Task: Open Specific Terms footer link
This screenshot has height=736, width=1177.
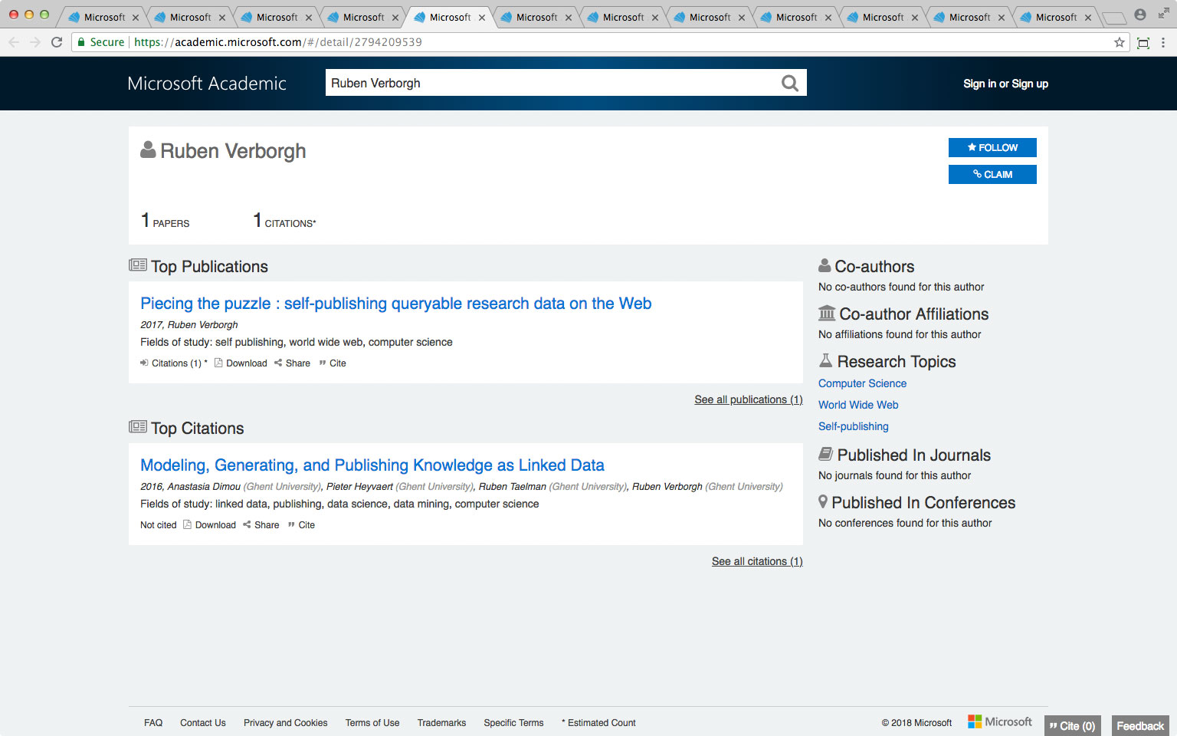Action: (x=513, y=723)
